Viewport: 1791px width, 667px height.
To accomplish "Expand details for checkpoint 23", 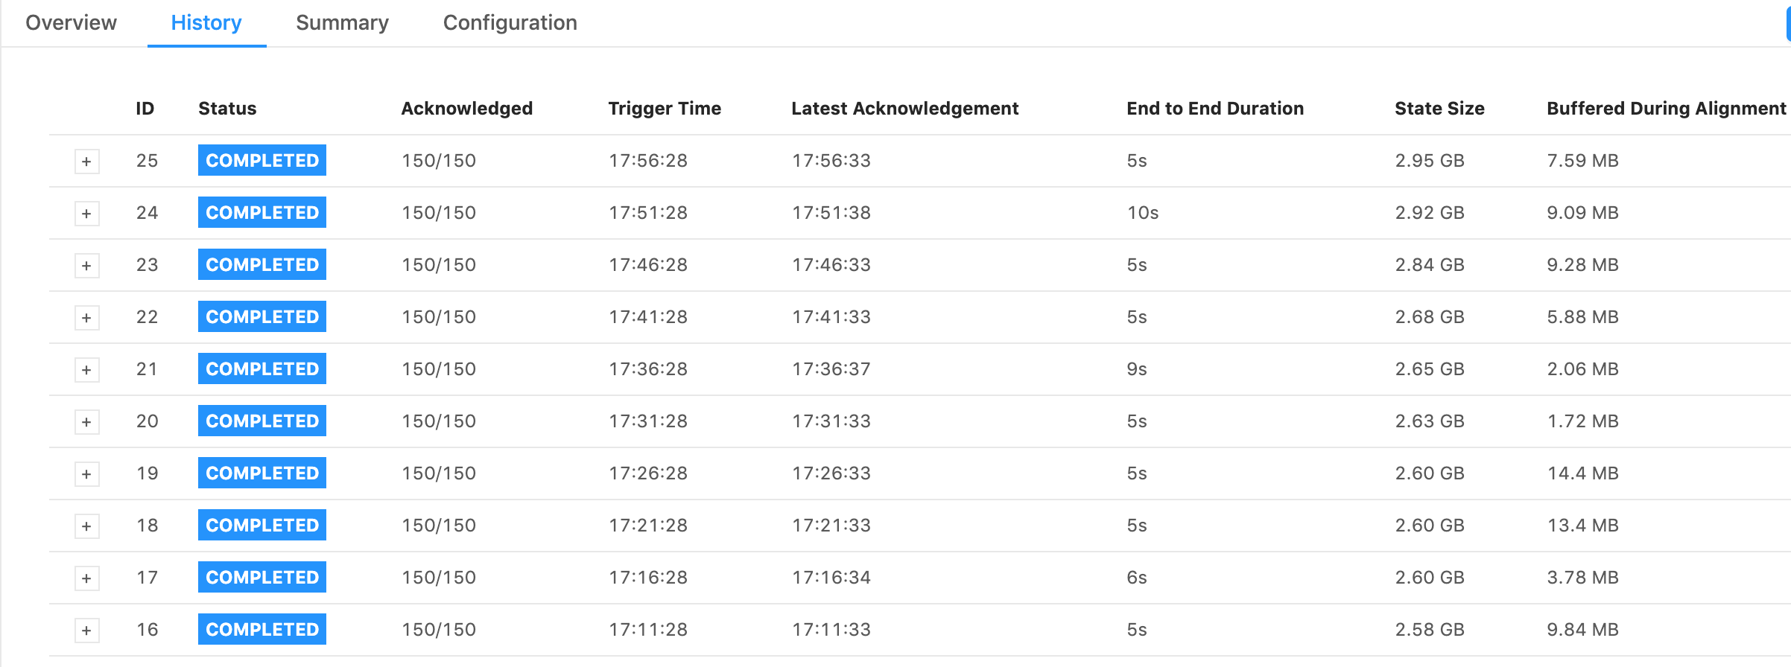I will (86, 266).
